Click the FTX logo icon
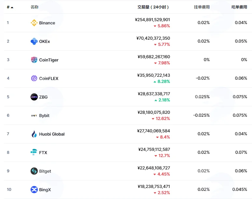Image resolution: width=252 pixels, height=199 pixels. (x=34, y=152)
